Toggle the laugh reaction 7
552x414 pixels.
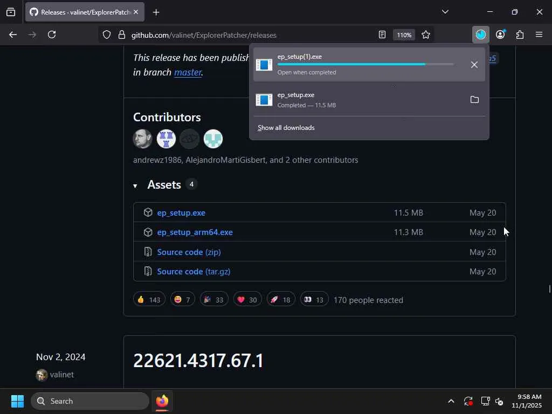pyautogui.click(x=182, y=300)
